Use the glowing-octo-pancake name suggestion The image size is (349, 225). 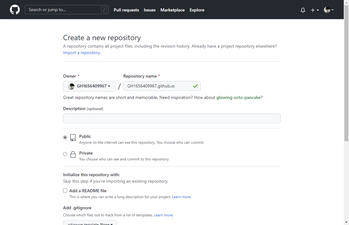click(238, 97)
